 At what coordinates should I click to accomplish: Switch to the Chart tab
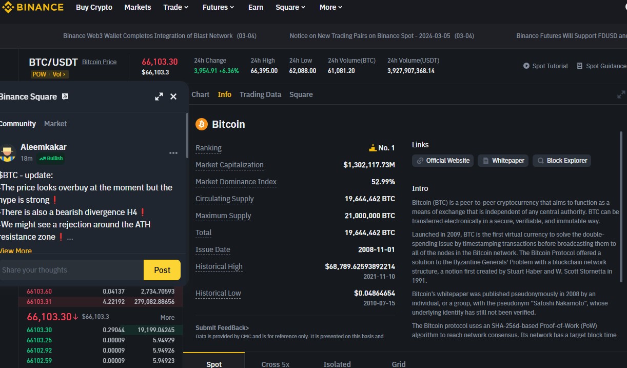200,94
